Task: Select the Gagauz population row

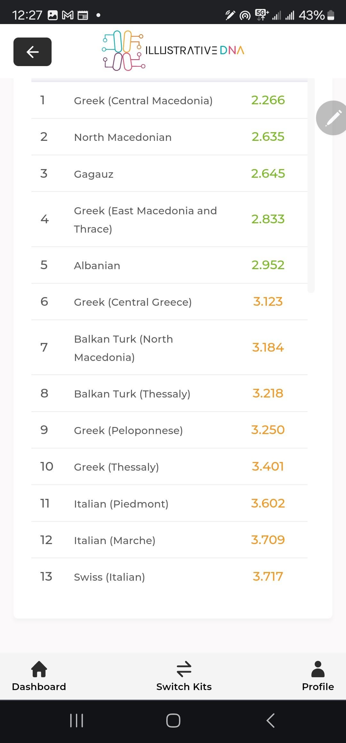Action: (169, 174)
